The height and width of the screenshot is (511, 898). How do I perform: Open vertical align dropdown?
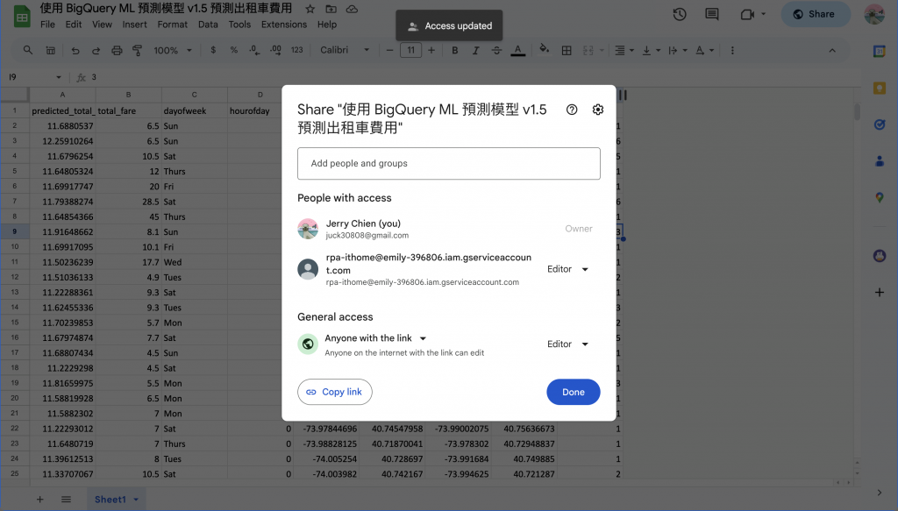click(652, 50)
